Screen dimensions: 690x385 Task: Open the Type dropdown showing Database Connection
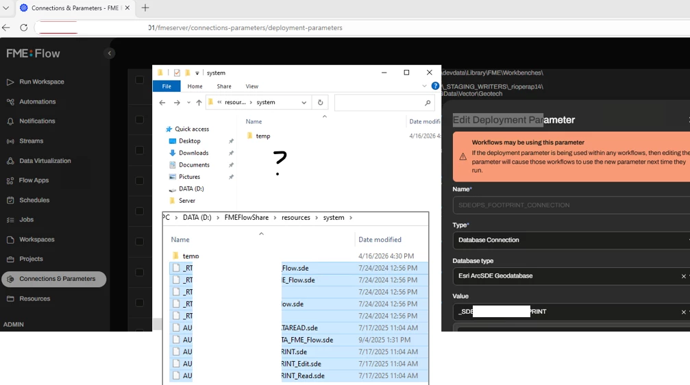pos(571,240)
